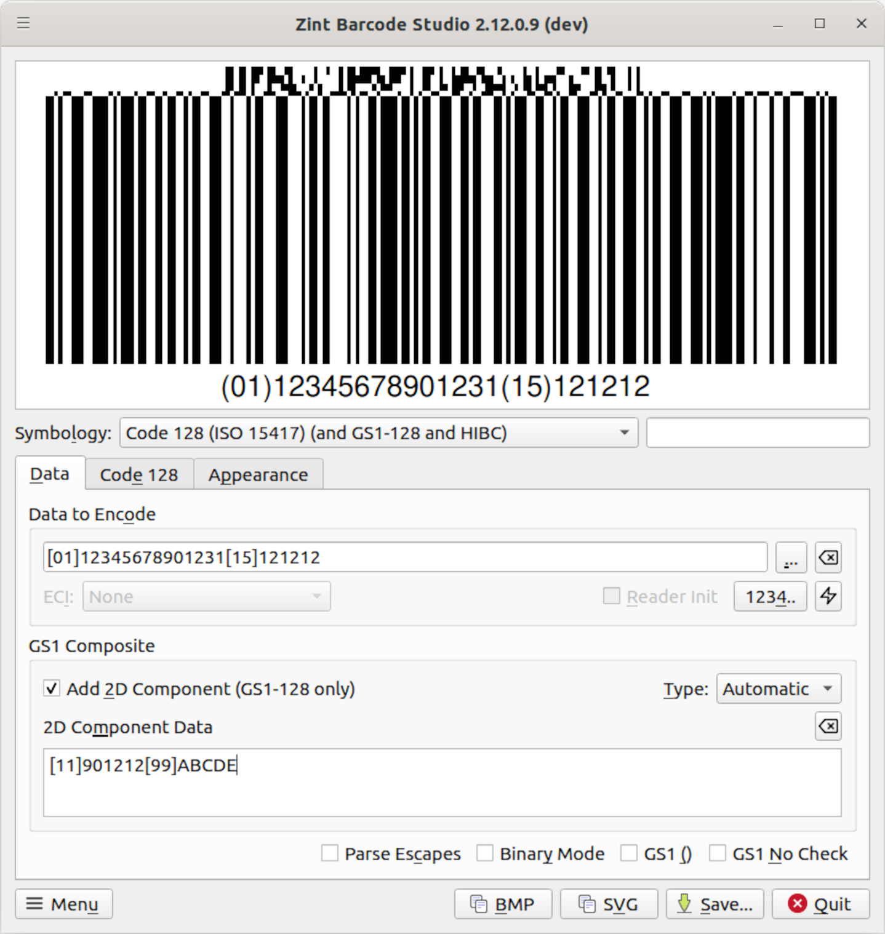Click the zap lightning button

[828, 596]
